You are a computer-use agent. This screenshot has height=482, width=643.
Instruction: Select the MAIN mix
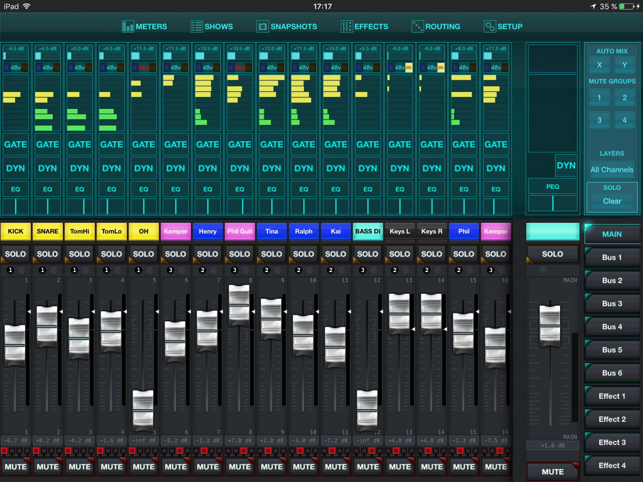[612, 234]
